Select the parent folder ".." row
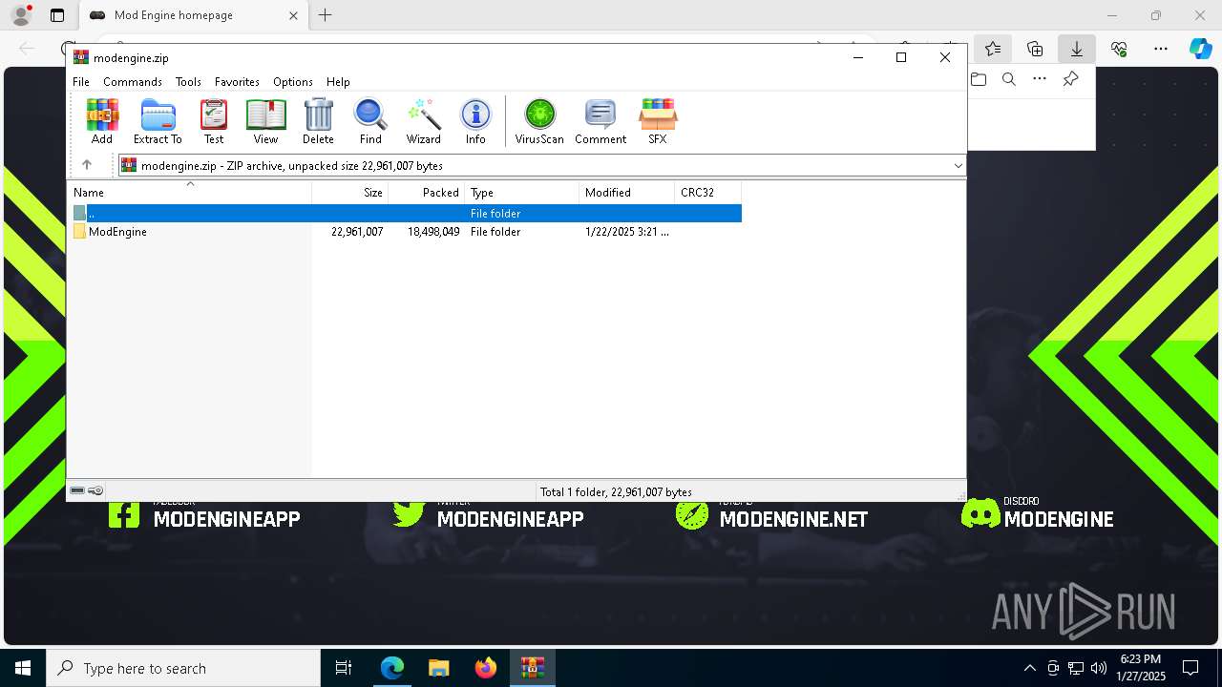The height and width of the screenshot is (687, 1222). tap(407, 214)
